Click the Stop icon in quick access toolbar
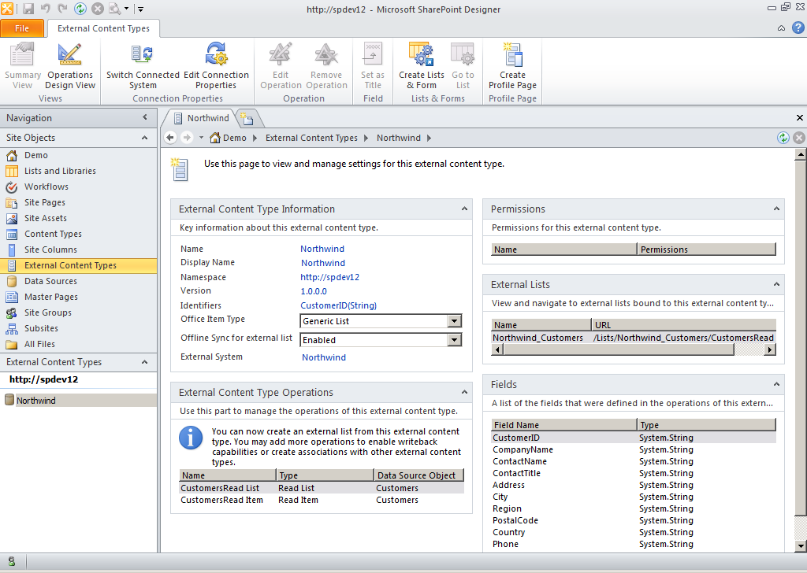The height and width of the screenshot is (573, 807). pyautogui.click(x=97, y=9)
